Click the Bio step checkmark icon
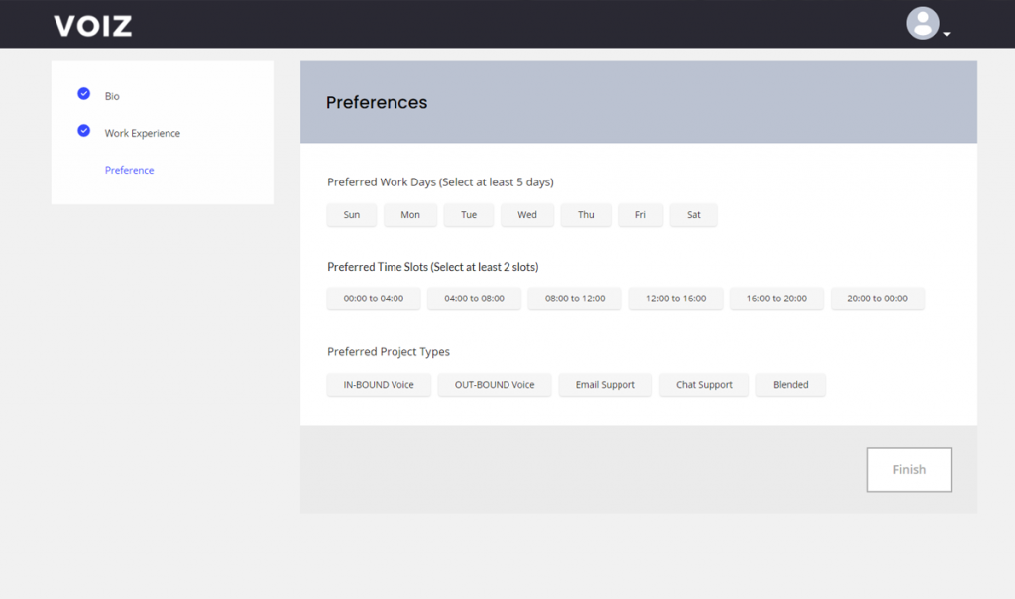 point(84,94)
